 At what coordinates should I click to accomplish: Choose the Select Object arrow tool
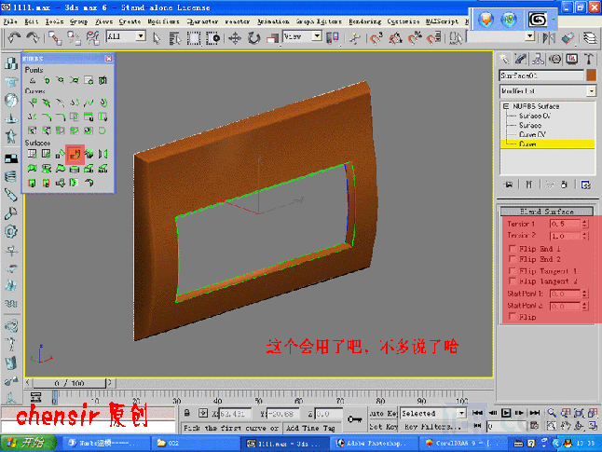point(157,38)
